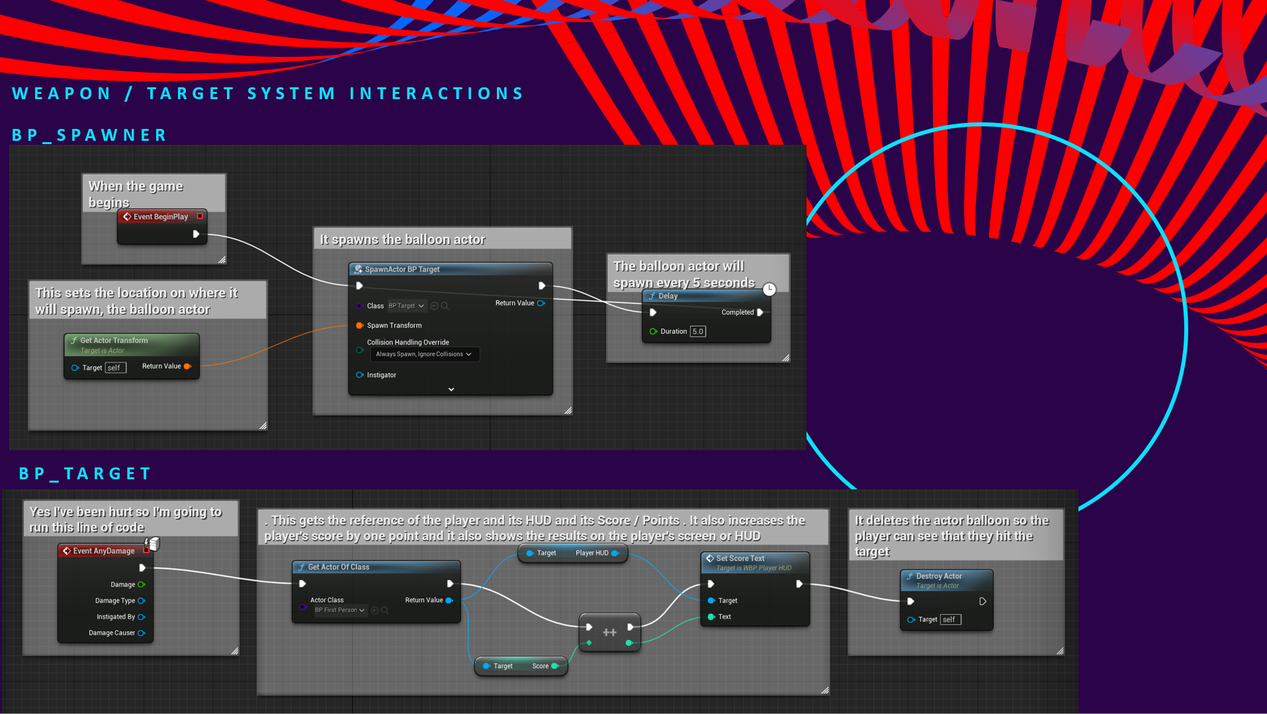Click Set Score Text execution output pin
The image size is (1267, 714).
pyautogui.click(x=799, y=584)
